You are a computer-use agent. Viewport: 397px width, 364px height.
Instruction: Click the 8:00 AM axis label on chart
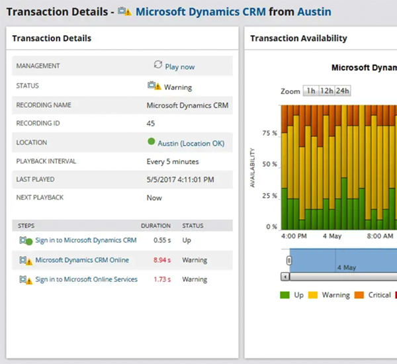tap(380, 236)
